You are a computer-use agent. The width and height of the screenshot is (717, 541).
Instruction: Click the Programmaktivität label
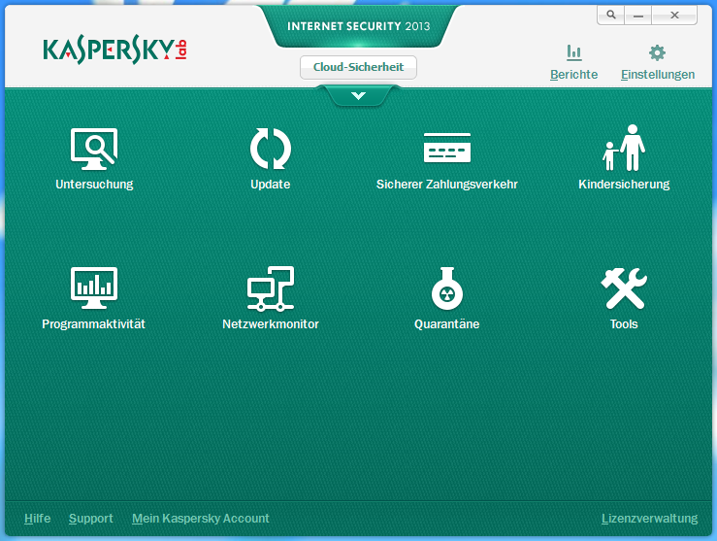pyautogui.click(x=93, y=324)
